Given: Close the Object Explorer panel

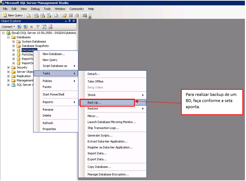Looking at the screenshot, I should [x=74, y=21].
